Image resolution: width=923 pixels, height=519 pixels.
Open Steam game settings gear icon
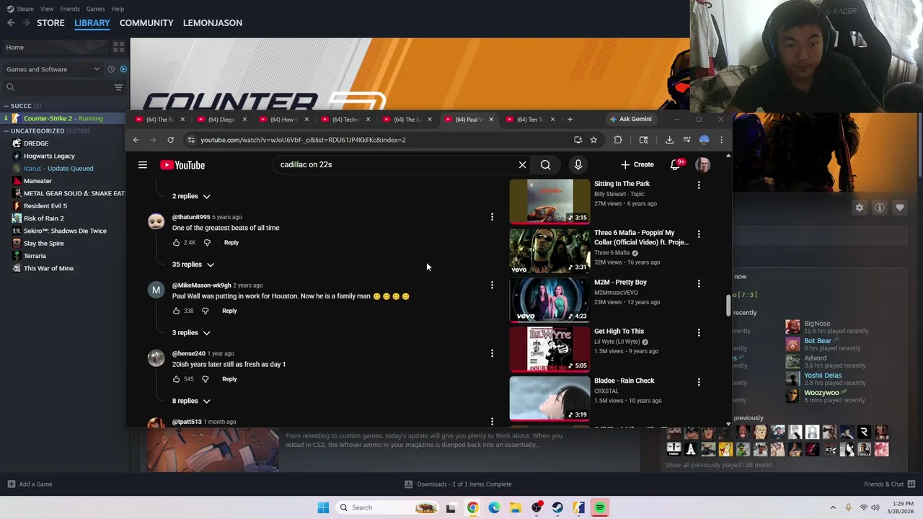(x=860, y=208)
